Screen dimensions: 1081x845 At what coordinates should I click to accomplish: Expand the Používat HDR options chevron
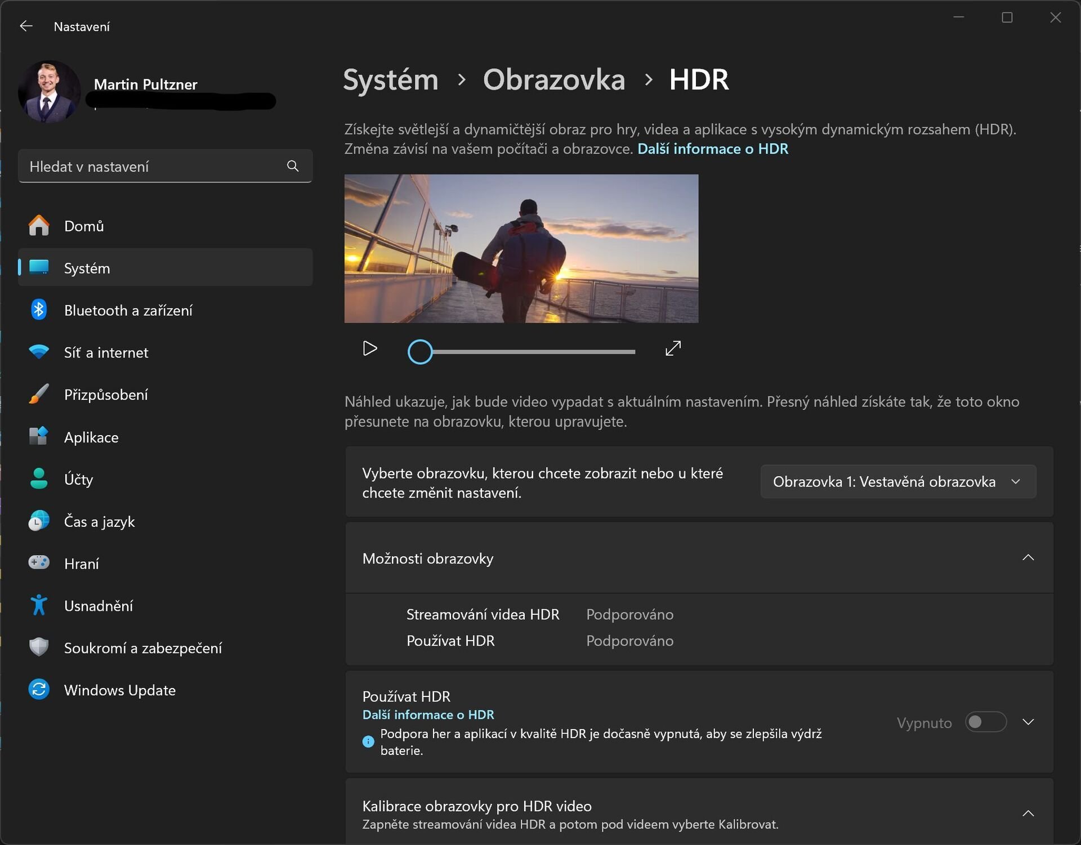tap(1028, 722)
